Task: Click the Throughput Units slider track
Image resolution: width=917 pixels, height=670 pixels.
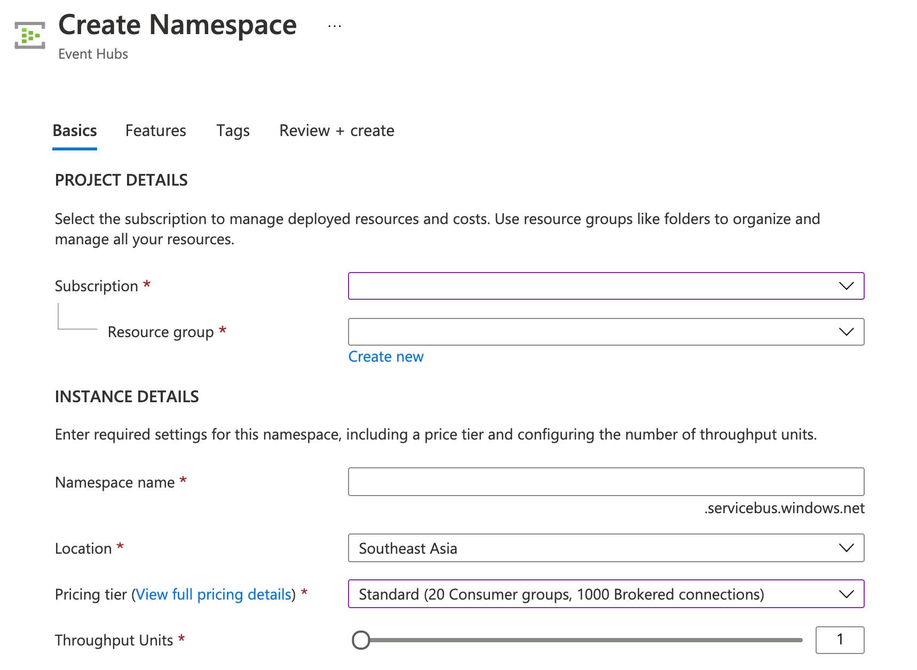Action: click(x=587, y=640)
